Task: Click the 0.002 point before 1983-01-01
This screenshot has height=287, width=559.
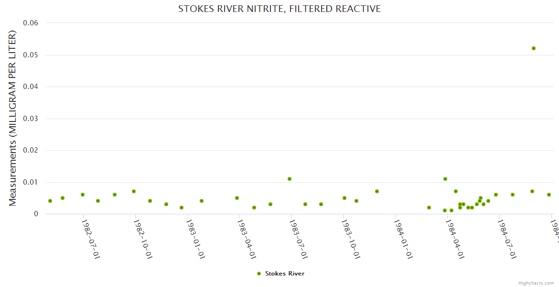Action: (182, 208)
